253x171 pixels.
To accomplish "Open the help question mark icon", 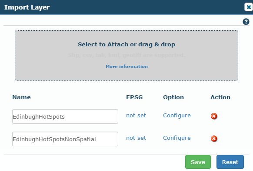I will (x=246, y=22).
